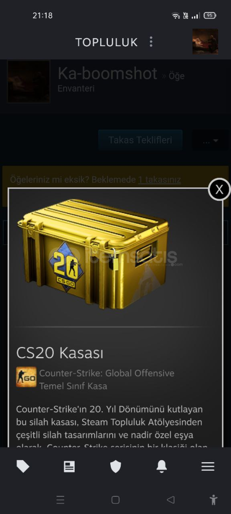The height and width of the screenshot is (514, 231).
Task: Open the hamburger menu in bottom bar
Action: [x=208, y=466]
